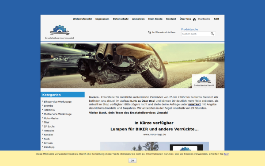Click the motorcycle banner image
The width and height of the screenshot is (265, 166).
[x=132, y=66]
